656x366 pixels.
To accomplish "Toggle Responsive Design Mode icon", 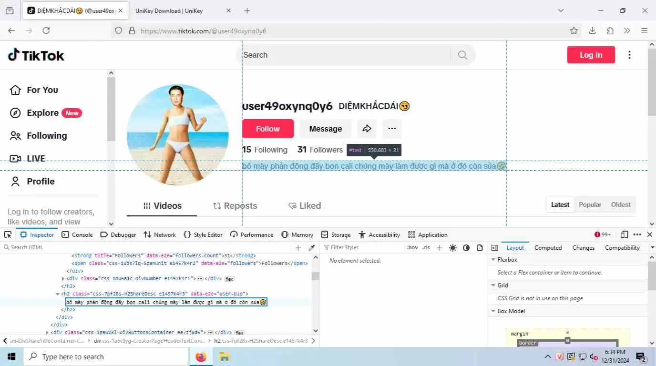I will point(625,234).
